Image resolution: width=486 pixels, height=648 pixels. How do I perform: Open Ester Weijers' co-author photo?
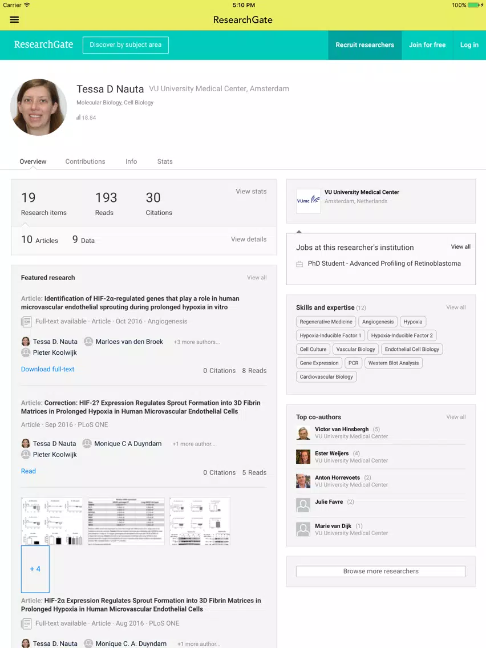(x=303, y=457)
